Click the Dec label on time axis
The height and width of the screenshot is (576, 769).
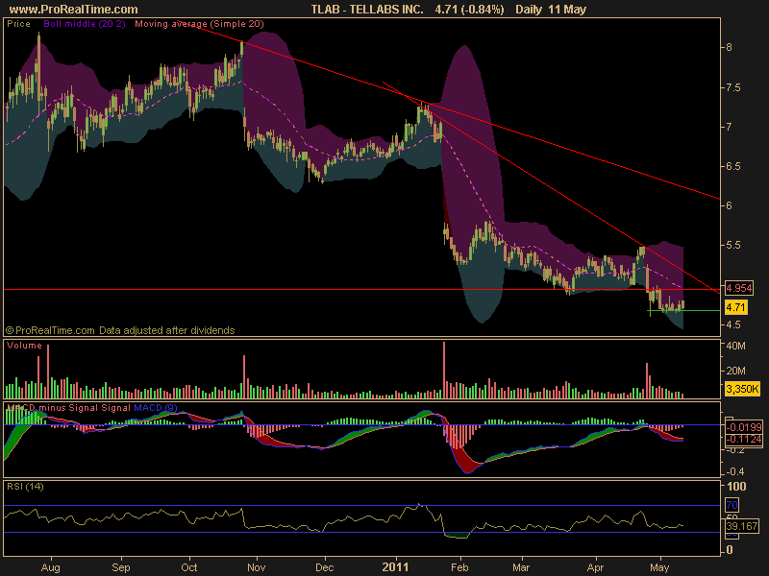coord(324,567)
